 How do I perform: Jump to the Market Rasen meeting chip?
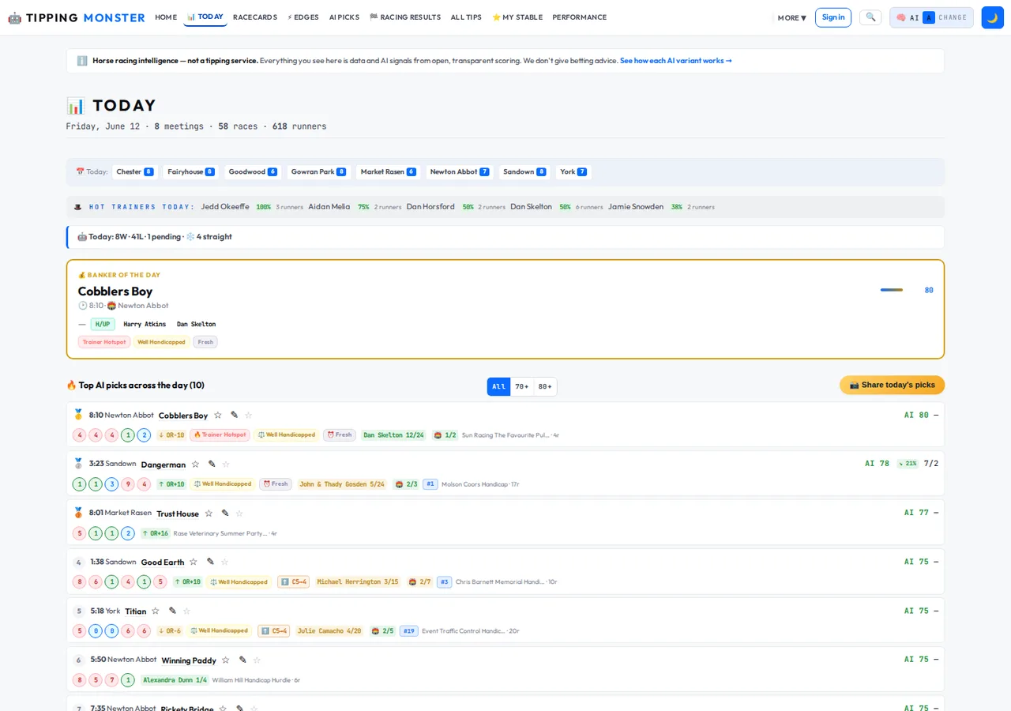[x=388, y=171]
